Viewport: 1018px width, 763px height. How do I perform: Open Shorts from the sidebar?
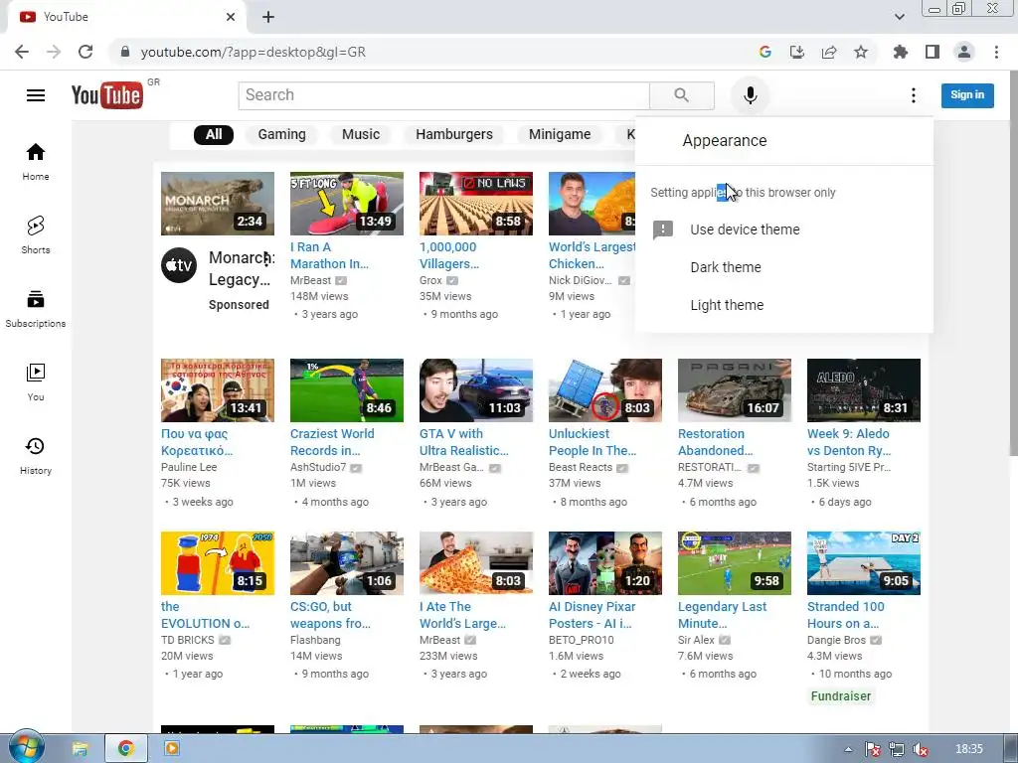tap(36, 234)
